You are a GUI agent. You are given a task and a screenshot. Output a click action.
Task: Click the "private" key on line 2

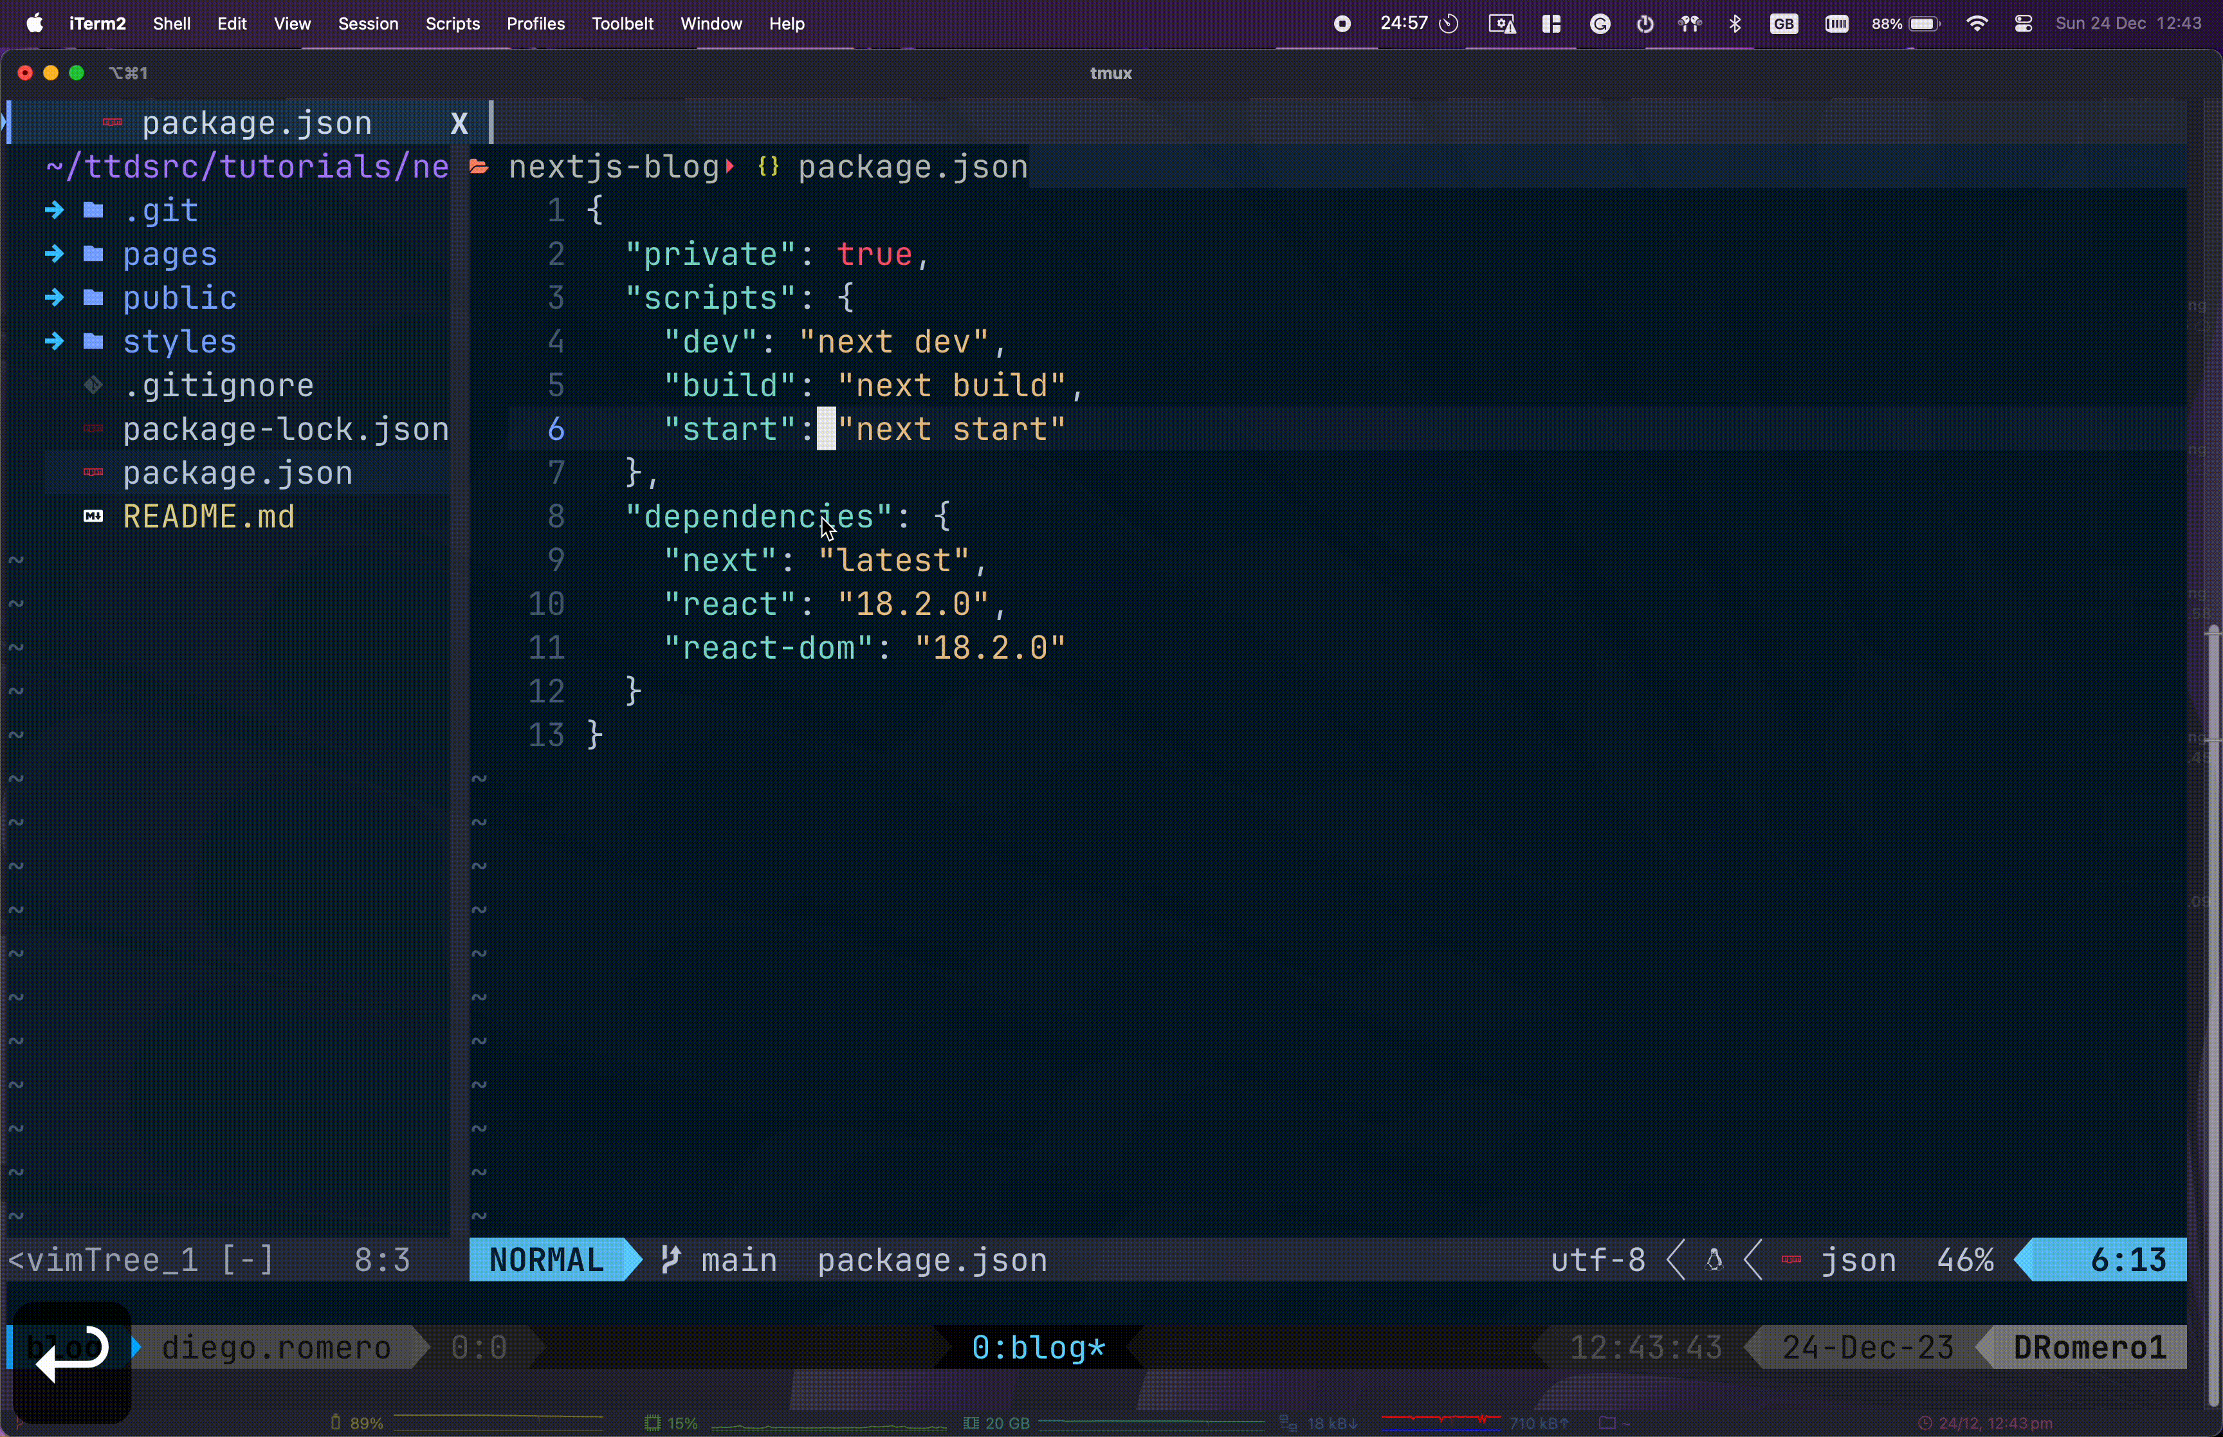[711, 255]
